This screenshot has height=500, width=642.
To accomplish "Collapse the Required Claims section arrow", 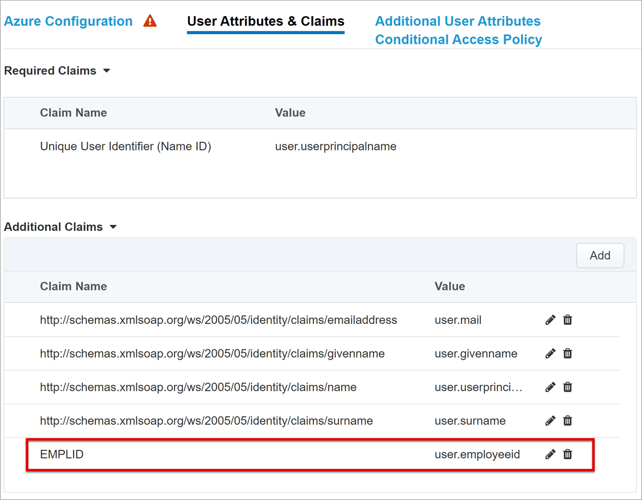I will tap(106, 71).
